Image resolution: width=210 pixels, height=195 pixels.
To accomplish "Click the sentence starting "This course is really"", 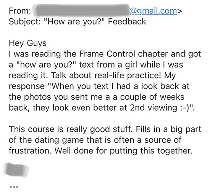I will point(71,129).
